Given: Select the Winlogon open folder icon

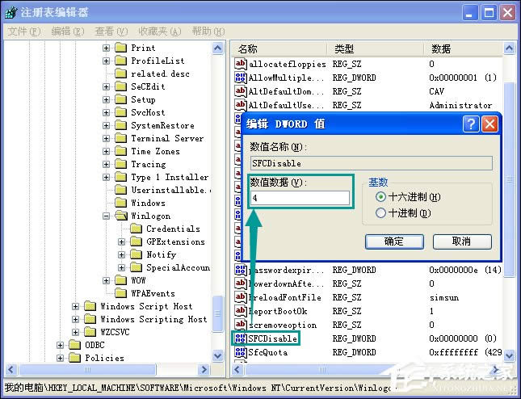Looking at the screenshot, I should 121,216.
